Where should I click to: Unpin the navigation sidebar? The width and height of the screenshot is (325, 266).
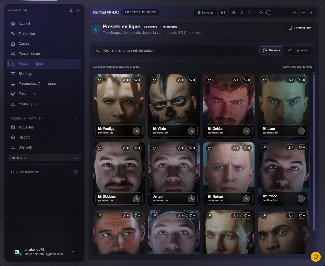coord(71,10)
